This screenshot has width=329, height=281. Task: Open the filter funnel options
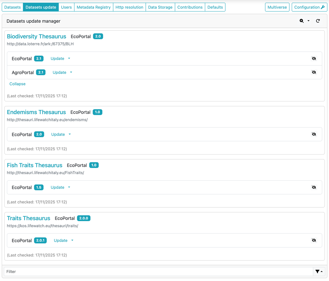[319, 272]
